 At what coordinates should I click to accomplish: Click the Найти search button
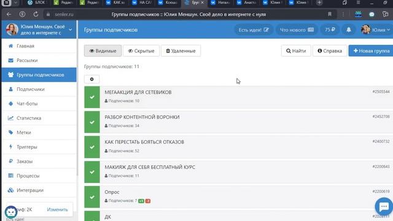click(x=296, y=51)
